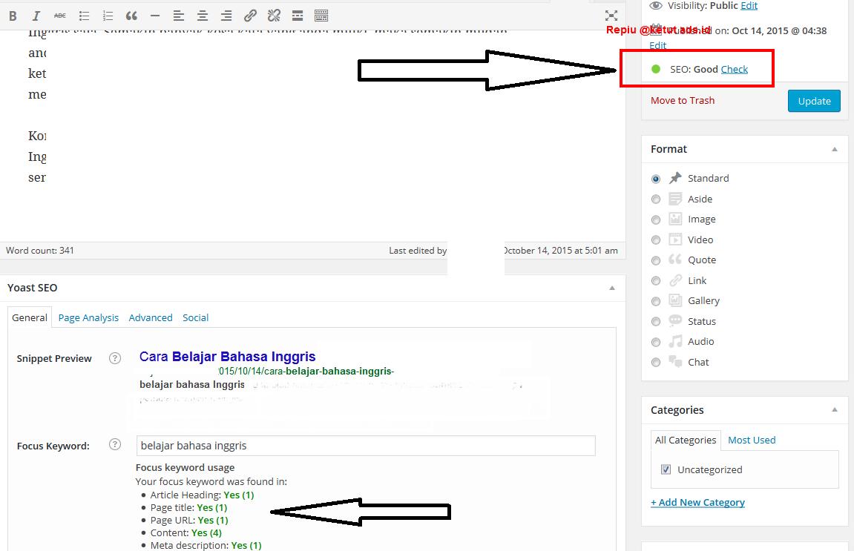The height and width of the screenshot is (551, 854).
Task: Enable distraction-free fullscreen writing mode
Action: pyautogui.click(x=611, y=16)
